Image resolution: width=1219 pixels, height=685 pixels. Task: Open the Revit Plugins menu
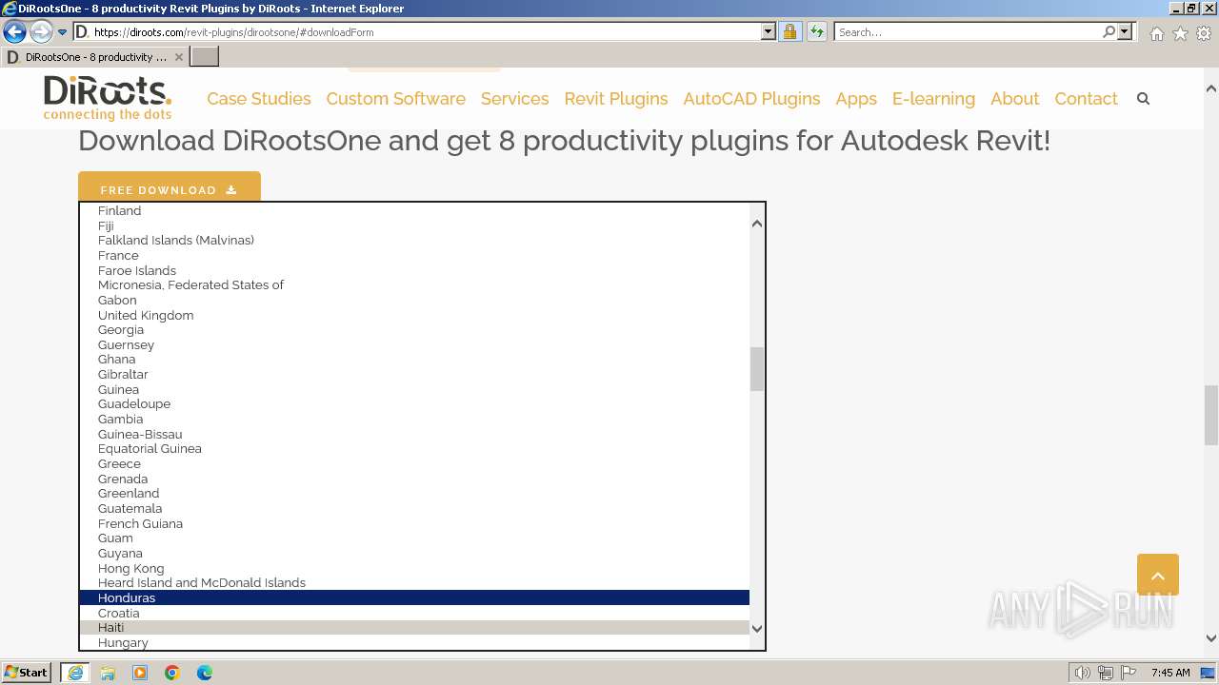[x=616, y=99]
